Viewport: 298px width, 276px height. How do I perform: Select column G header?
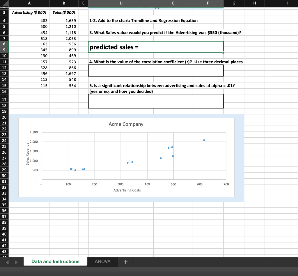coord(234,3)
